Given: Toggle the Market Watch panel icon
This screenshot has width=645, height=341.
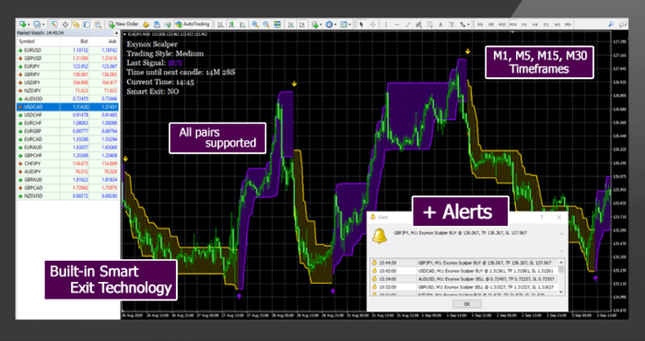Looking at the screenshot, I should coord(54,24).
